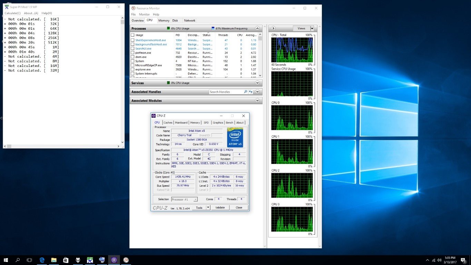Expand the Services section
The height and width of the screenshot is (265, 471).
pos(257,83)
